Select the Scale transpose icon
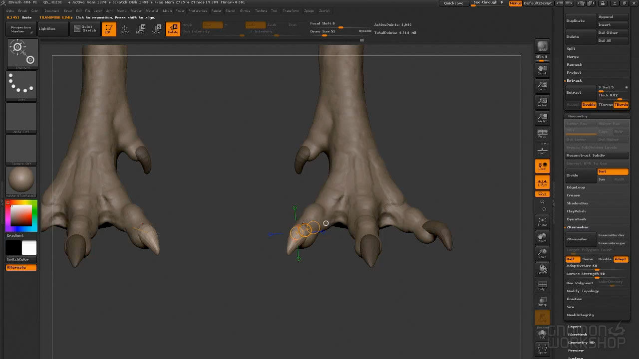Image resolution: width=639 pixels, height=359 pixels. click(157, 29)
